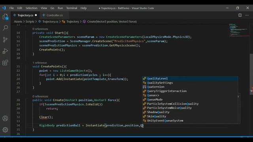Open the Go menu
Viewport: 253px width, 142px height.
(x=52, y=8)
